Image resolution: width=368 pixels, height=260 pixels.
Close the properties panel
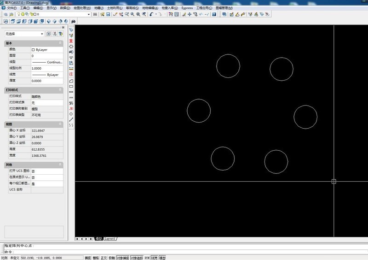coord(63,27)
